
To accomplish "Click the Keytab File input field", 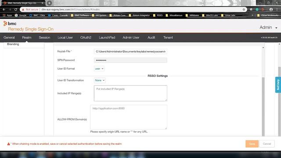I will tap(130, 52).
